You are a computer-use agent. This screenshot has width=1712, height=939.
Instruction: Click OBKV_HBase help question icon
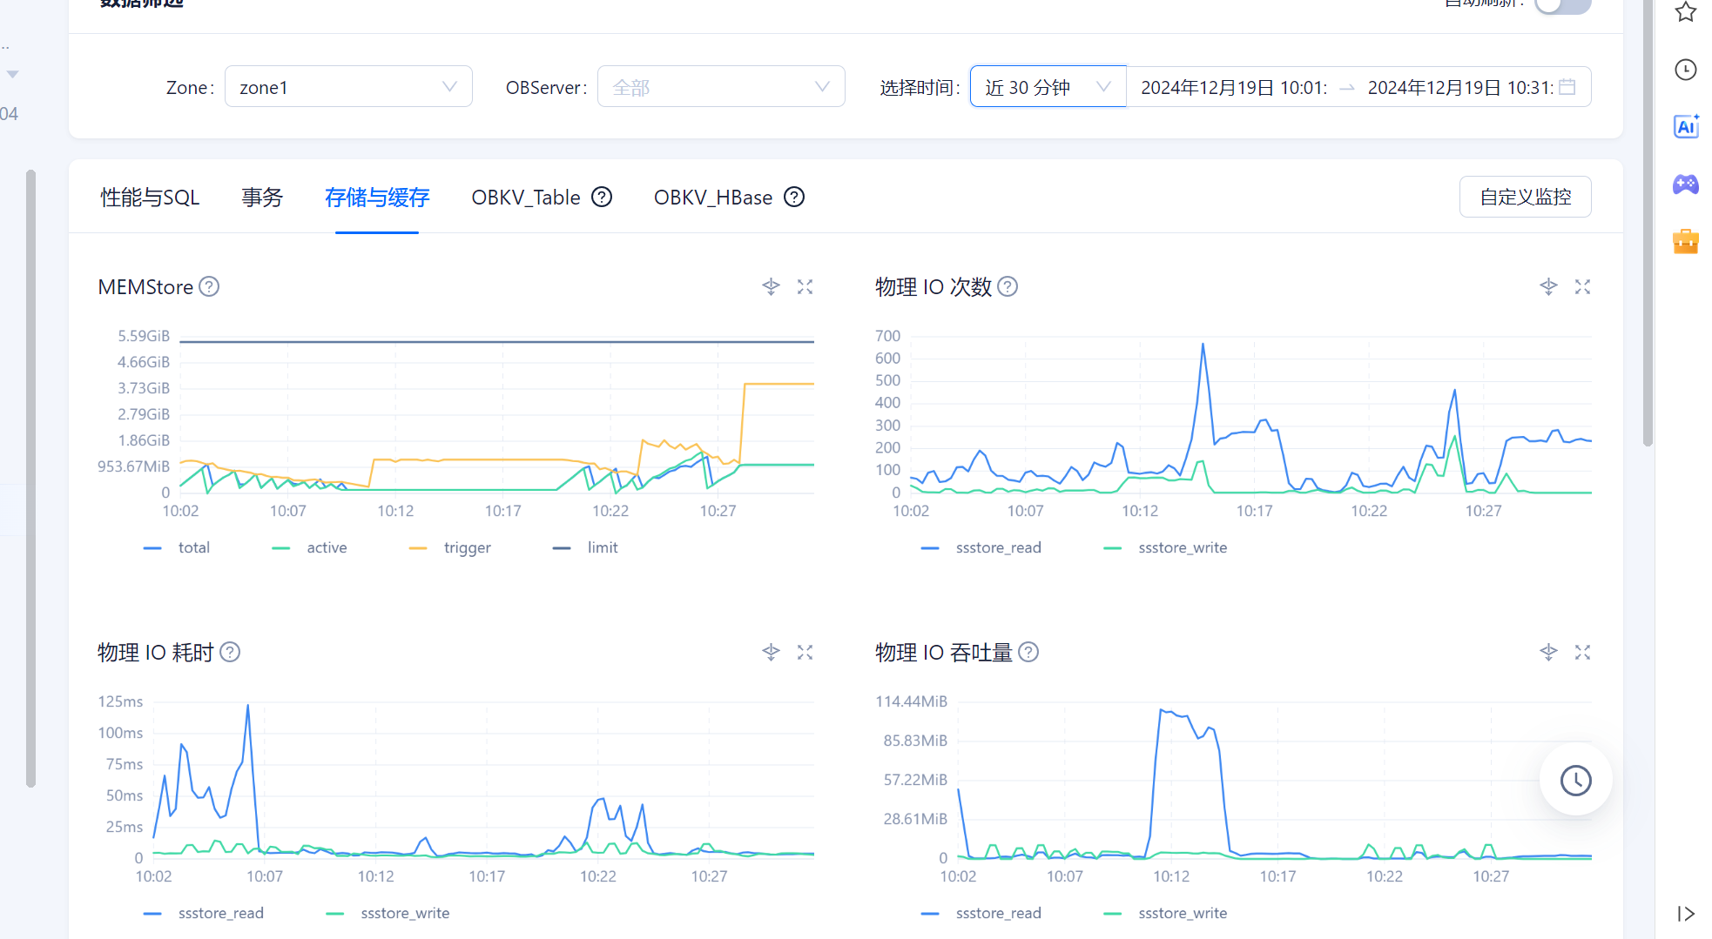794,198
